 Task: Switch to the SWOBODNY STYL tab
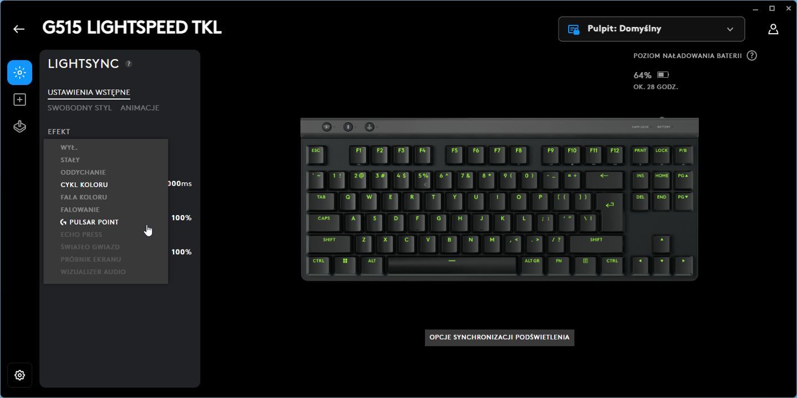79,108
